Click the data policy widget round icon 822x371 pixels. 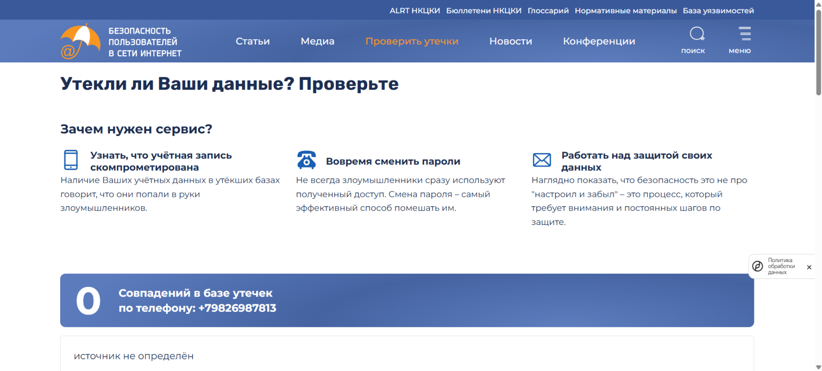point(757,266)
